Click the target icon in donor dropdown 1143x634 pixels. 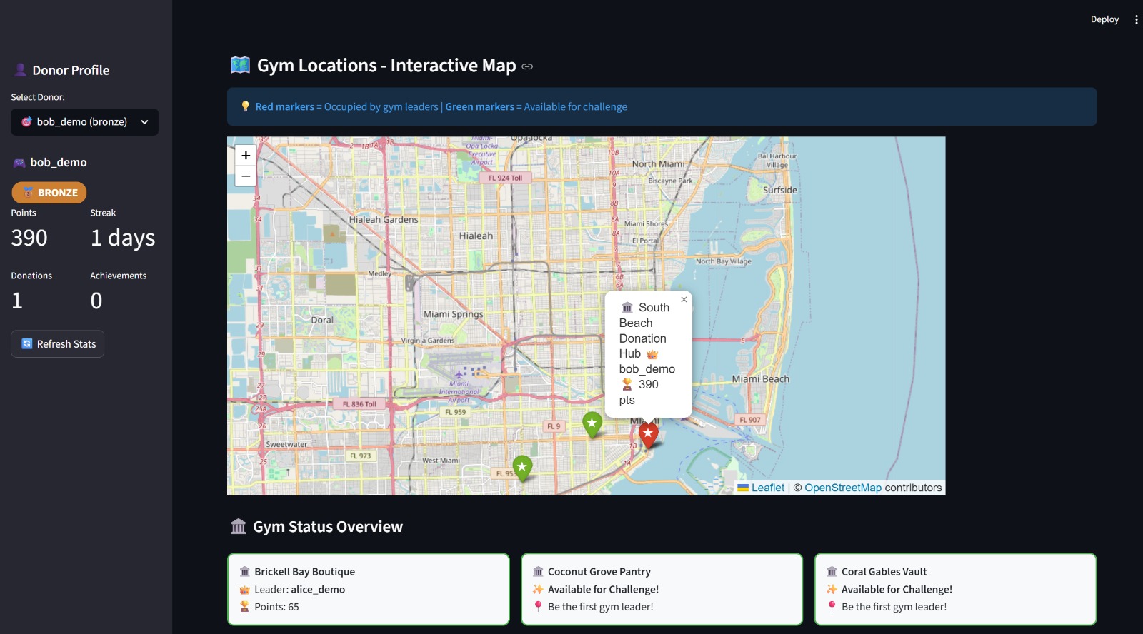(26, 122)
